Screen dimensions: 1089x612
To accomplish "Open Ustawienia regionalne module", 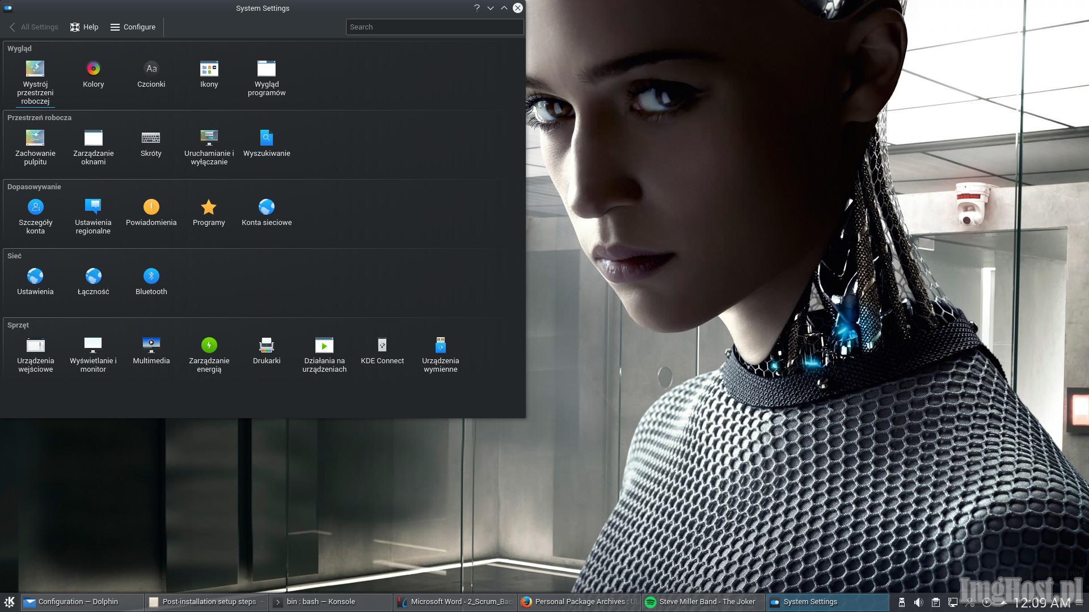I will 93,216.
